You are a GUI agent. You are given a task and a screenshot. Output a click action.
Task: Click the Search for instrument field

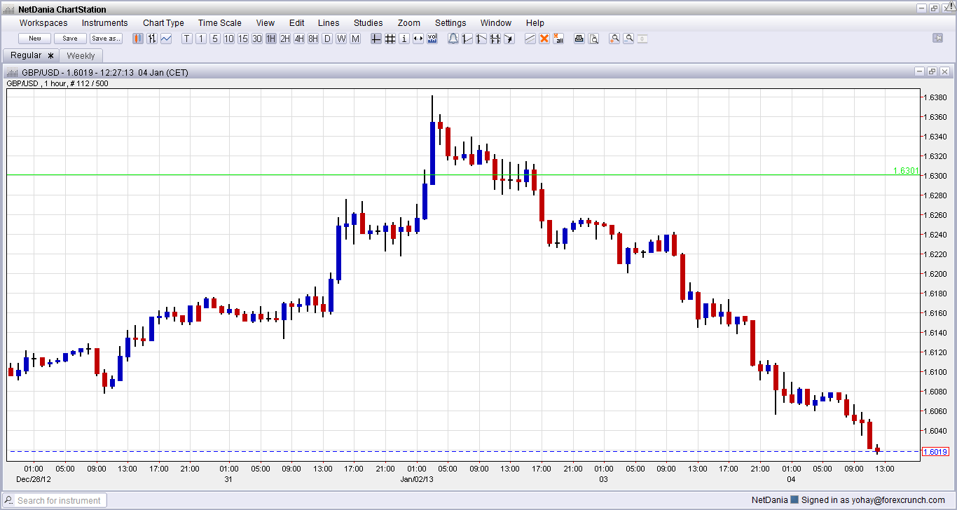60,500
